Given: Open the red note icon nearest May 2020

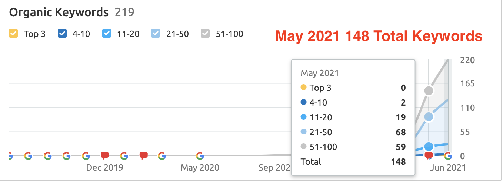Looking at the screenshot, I should tap(143, 156).
